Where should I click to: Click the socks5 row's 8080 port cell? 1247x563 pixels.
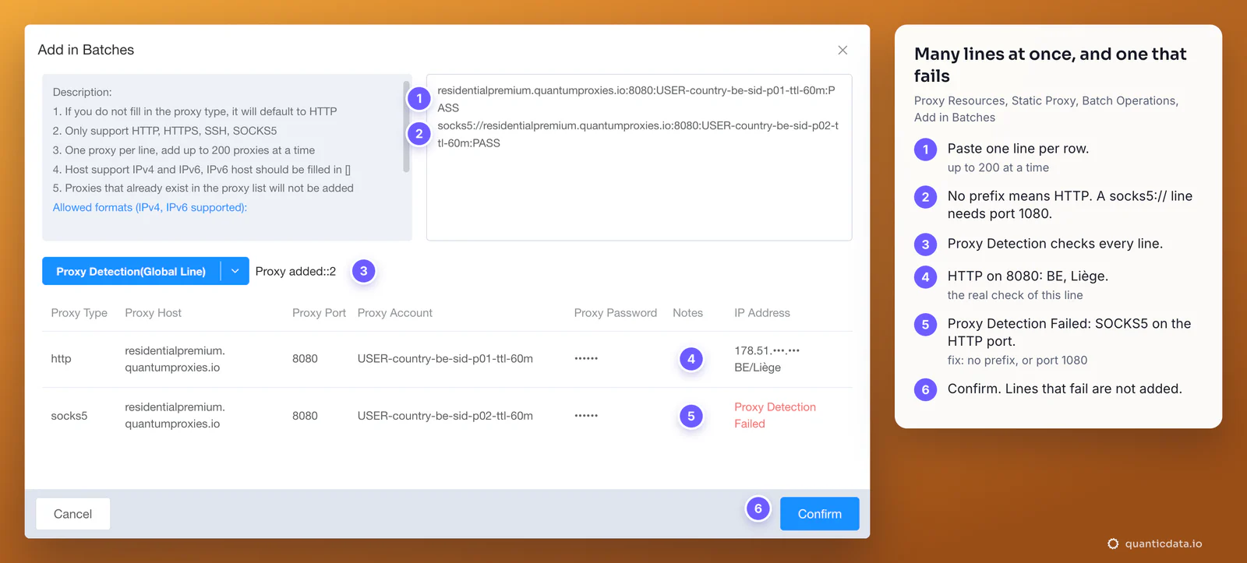click(305, 416)
